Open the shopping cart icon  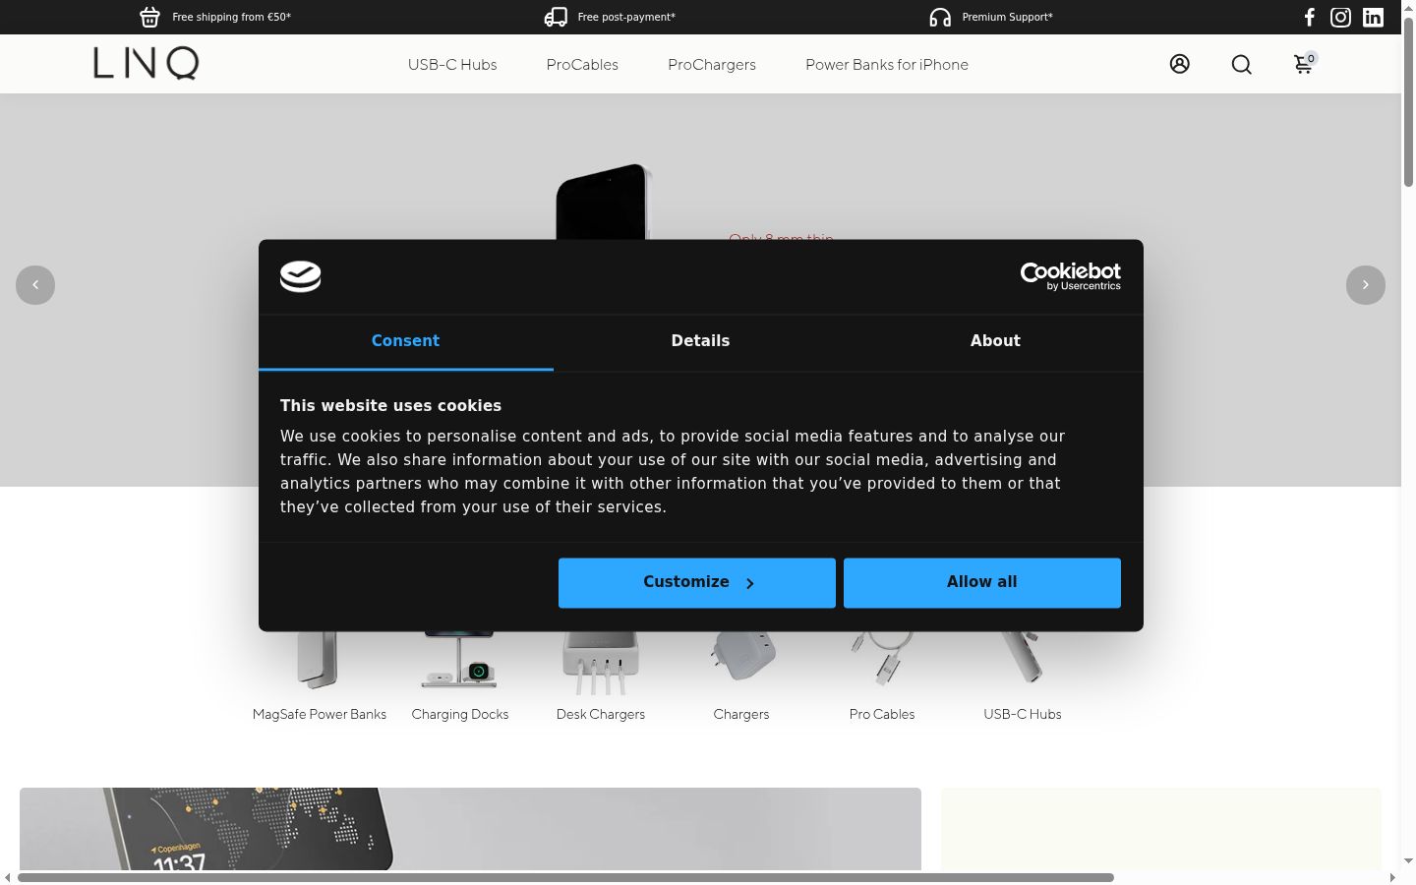pyautogui.click(x=1304, y=64)
